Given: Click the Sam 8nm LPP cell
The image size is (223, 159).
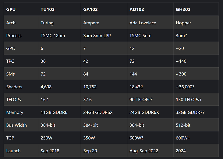Looking at the screenshot, I should (x=97, y=36).
